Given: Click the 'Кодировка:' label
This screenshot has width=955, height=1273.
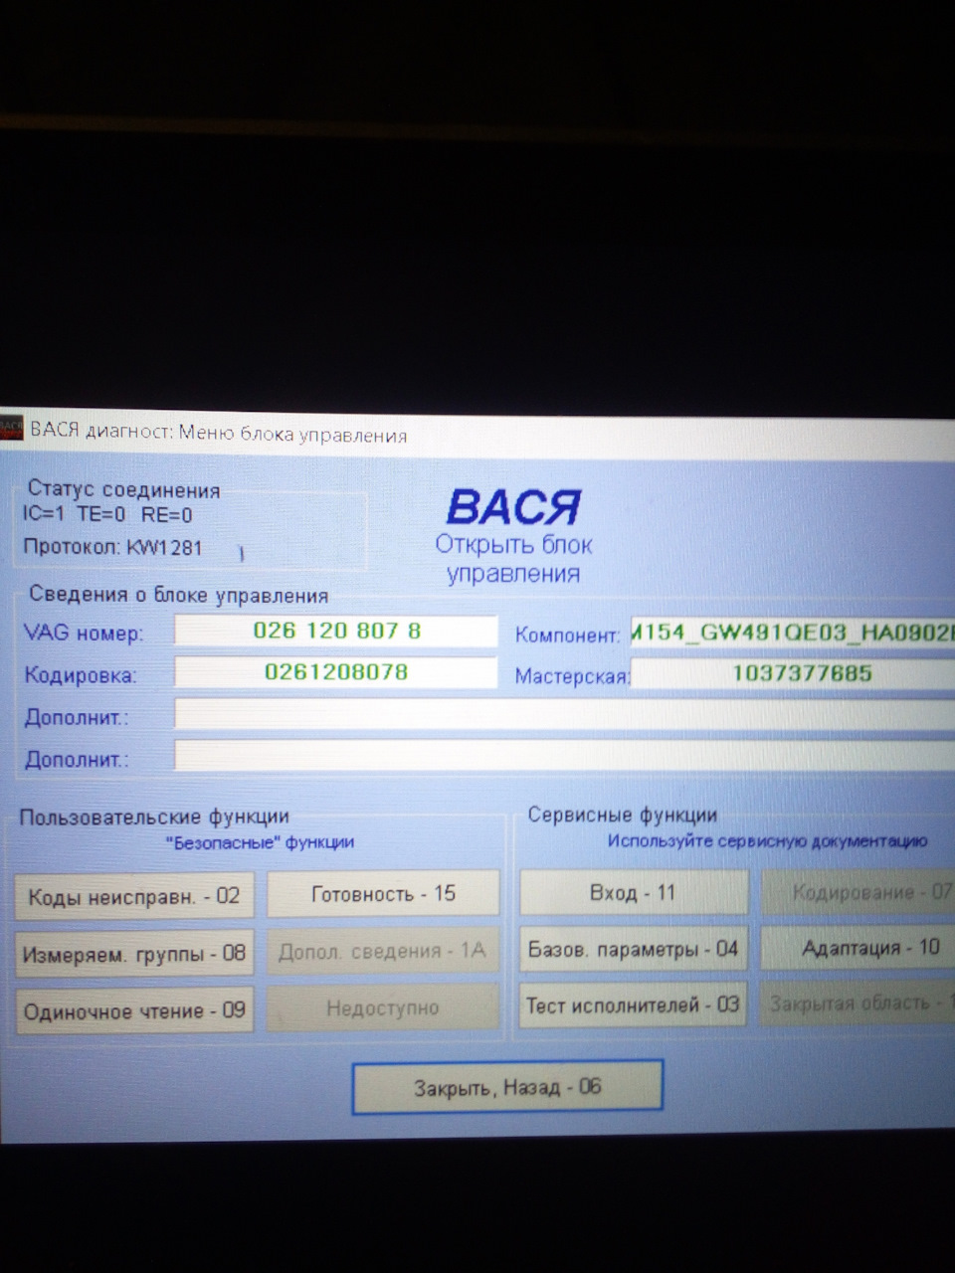Looking at the screenshot, I should coord(81,675).
